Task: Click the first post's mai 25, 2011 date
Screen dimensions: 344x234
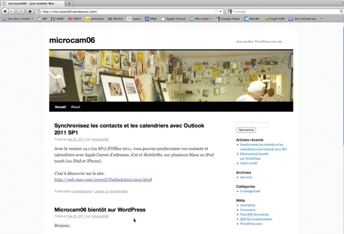Action: point(76,139)
